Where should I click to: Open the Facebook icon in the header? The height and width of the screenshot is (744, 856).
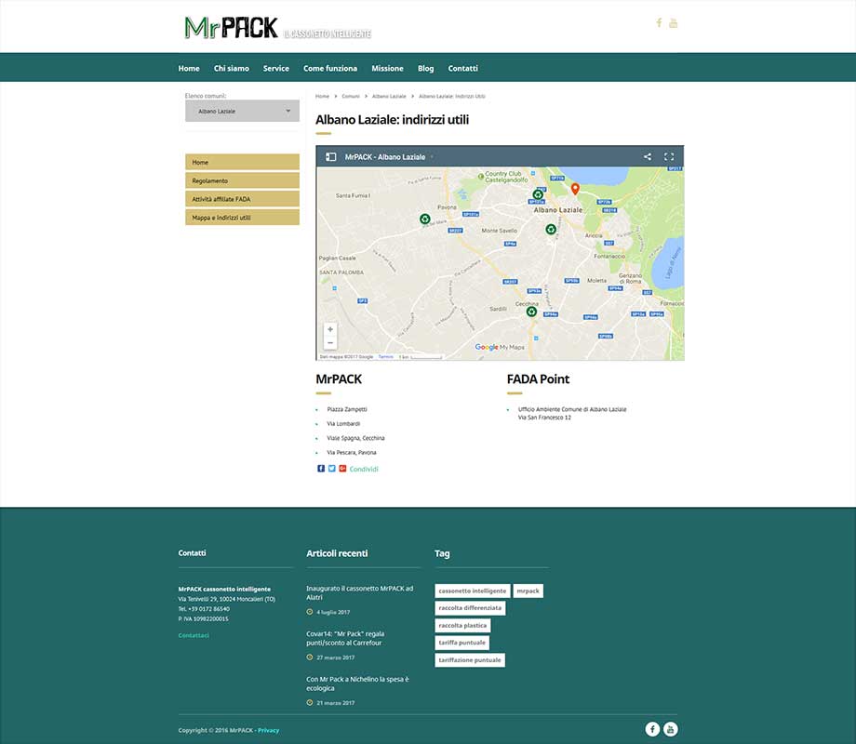pyautogui.click(x=659, y=23)
